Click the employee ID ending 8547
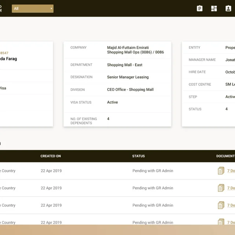Viewport: 235px width, 235px height. pyautogui.click(x=4, y=53)
